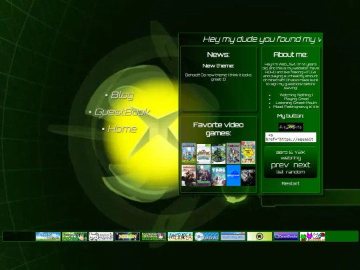This screenshot has width=360, height=270.
Task: Click the OpenBooks badge
Action: pyautogui.click(x=286, y=236)
